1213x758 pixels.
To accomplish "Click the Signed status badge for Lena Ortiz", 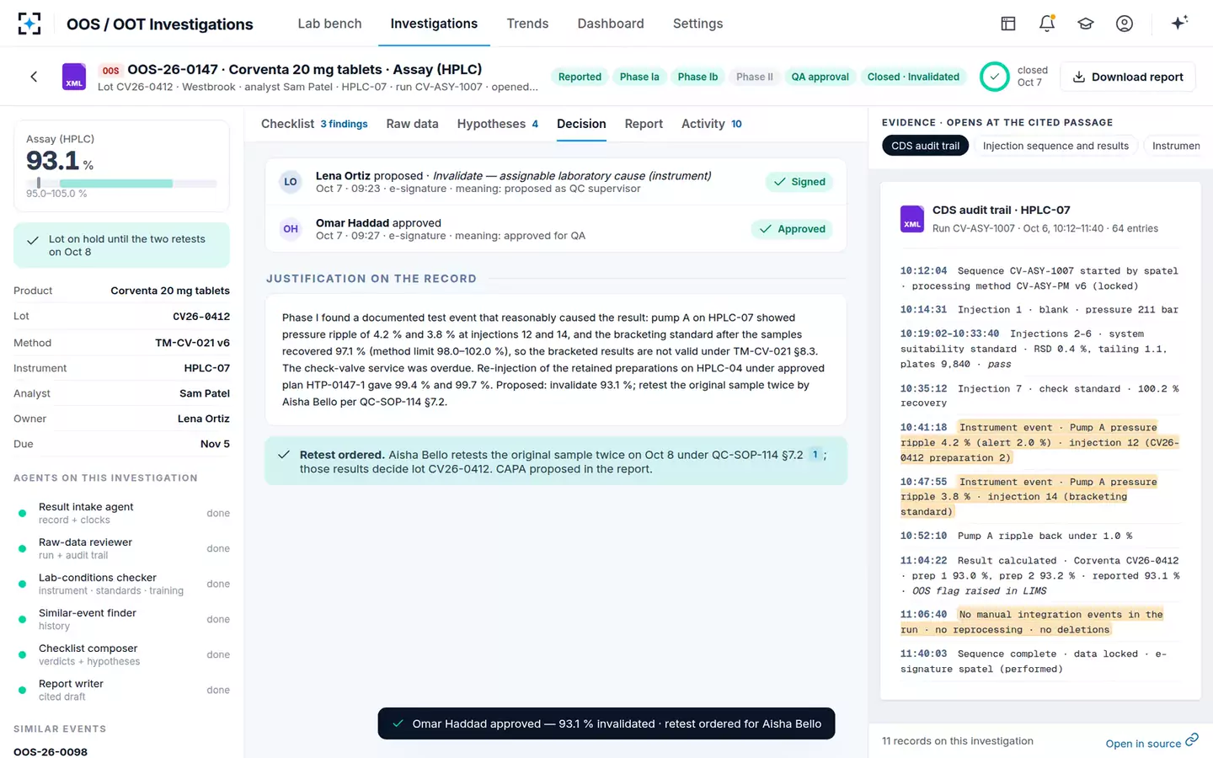I will [799, 182].
